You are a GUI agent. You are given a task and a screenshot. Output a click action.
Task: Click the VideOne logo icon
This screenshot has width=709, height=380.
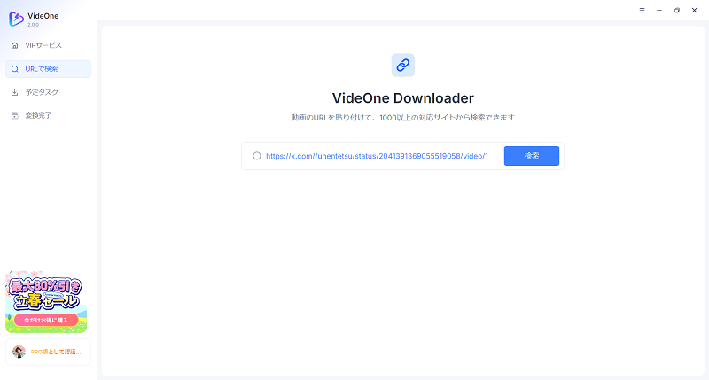pos(16,19)
